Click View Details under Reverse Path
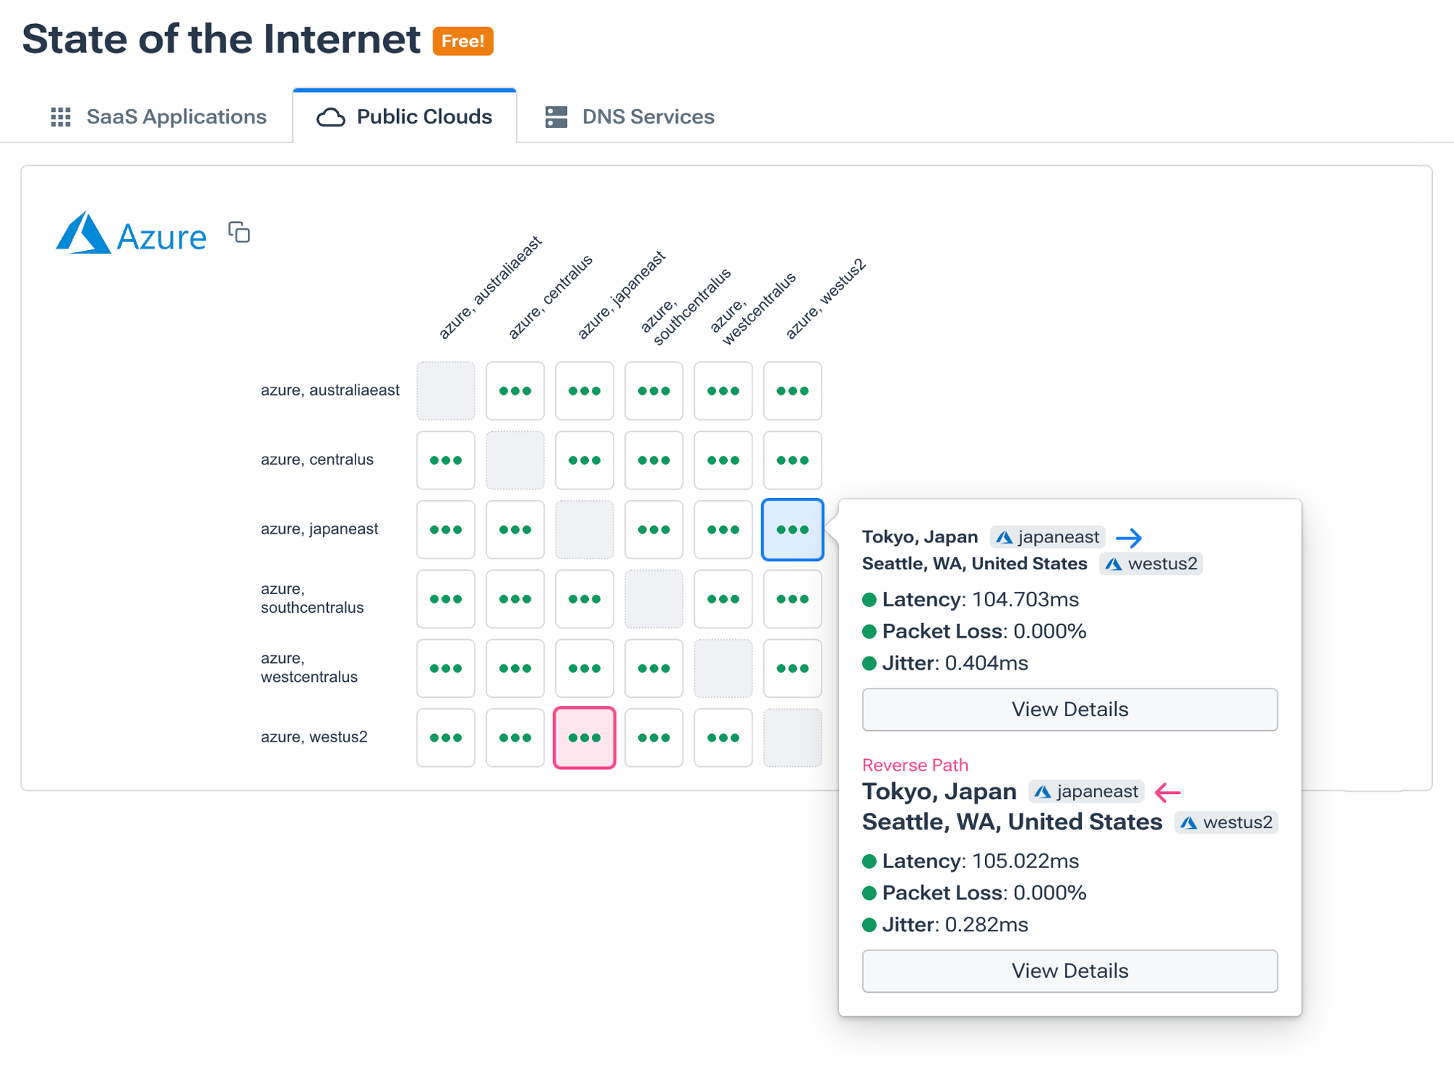 click(1069, 971)
